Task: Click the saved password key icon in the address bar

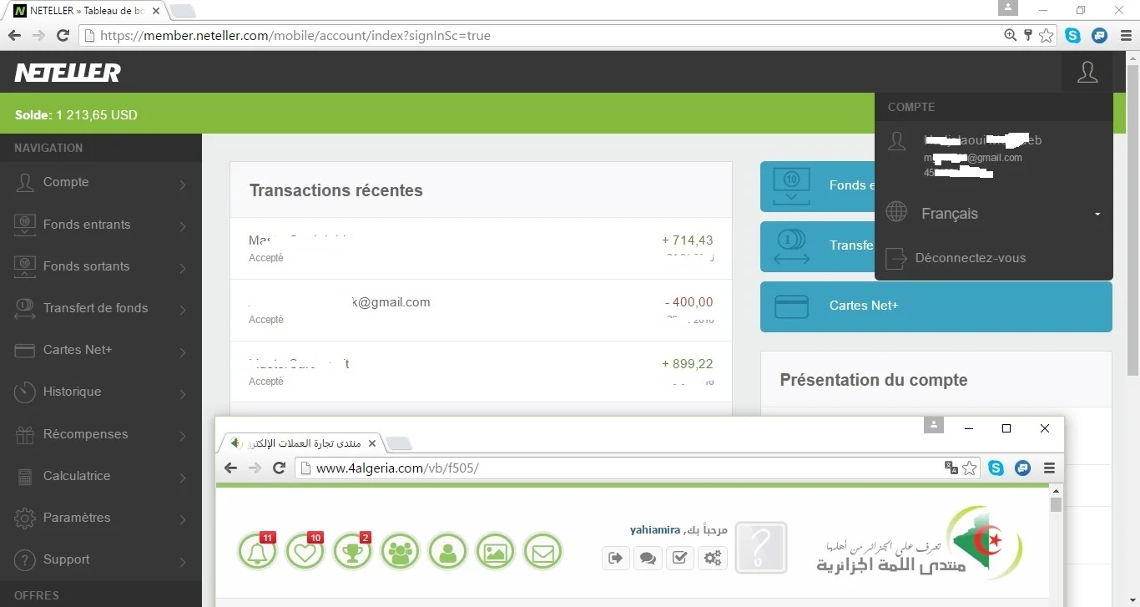Action: 1028,35
